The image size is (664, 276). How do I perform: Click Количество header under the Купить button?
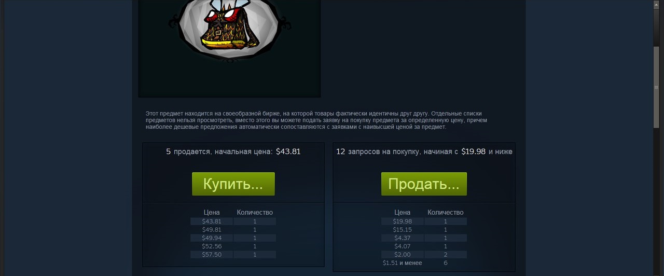click(255, 212)
